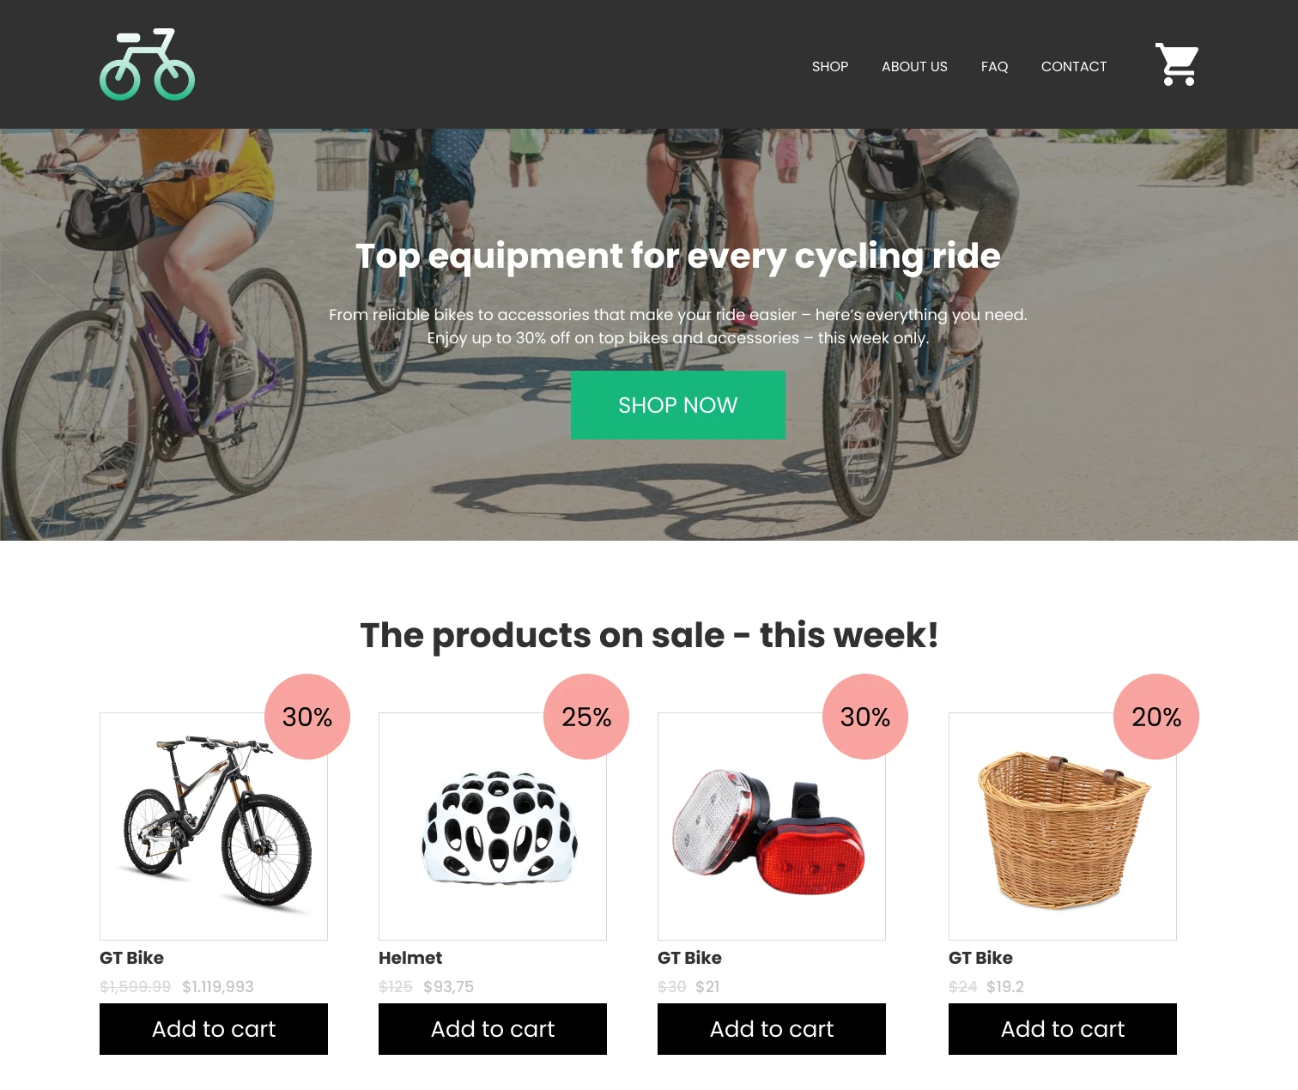Screen dimensions: 1298x1090
Task: Open the FAQ navigation link
Action: click(x=994, y=66)
